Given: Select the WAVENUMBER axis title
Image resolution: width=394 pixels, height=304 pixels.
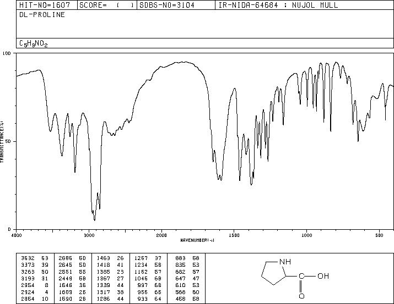Looking at the screenshot, I should 197,240.
